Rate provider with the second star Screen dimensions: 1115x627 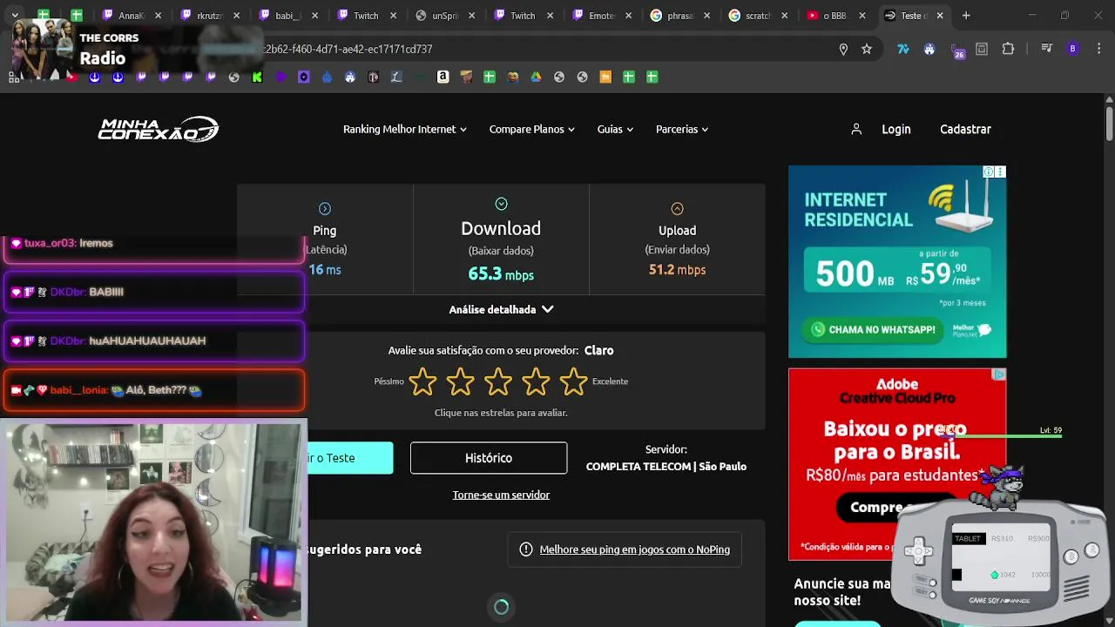pos(460,381)
